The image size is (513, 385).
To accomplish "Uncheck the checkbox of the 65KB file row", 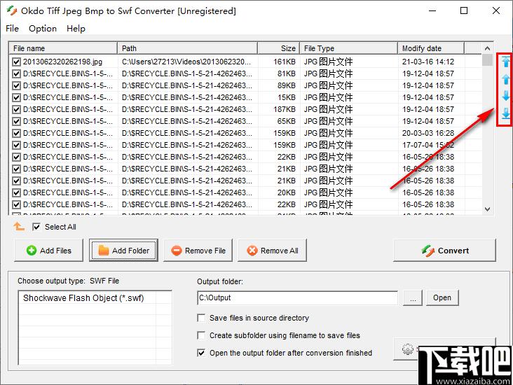I will click(x=16, y=121).
